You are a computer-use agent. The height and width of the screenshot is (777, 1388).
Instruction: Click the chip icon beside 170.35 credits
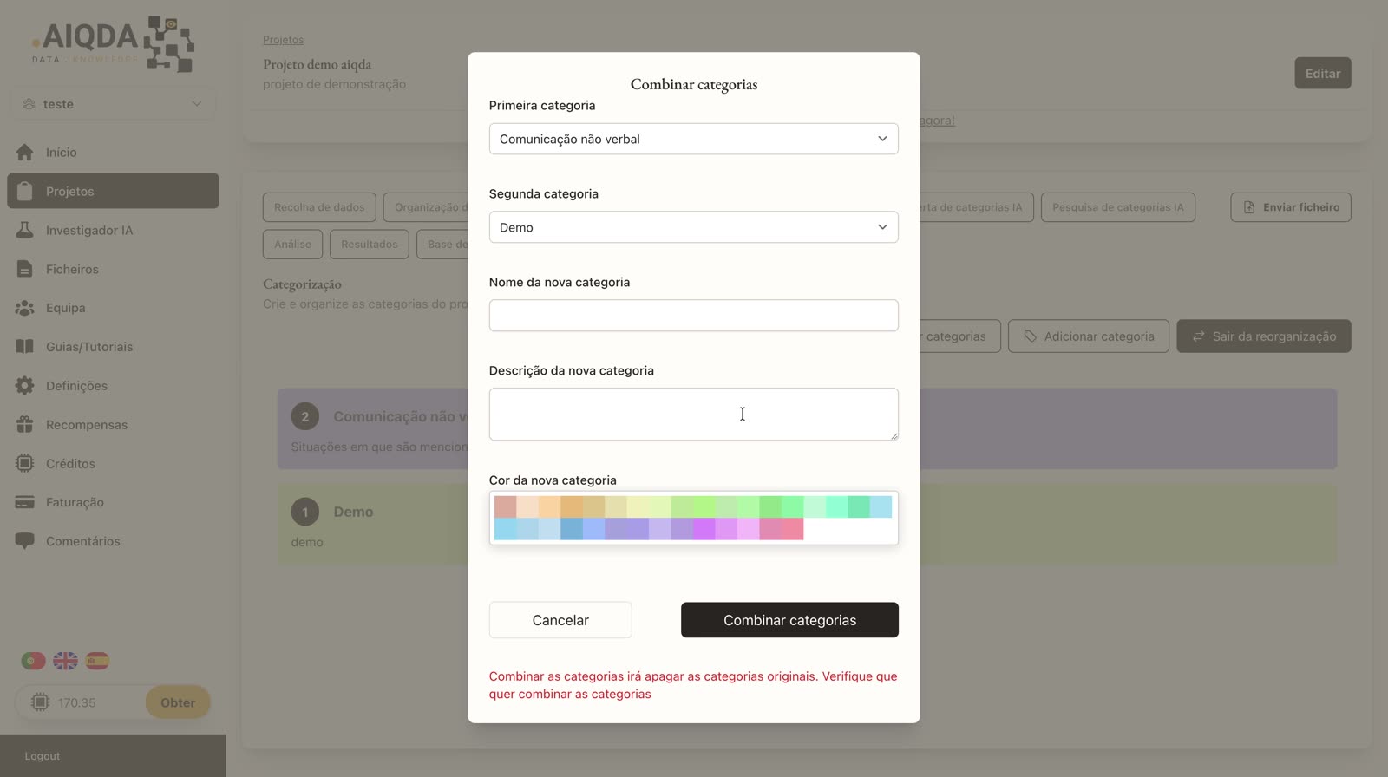(x=40, y=702)
